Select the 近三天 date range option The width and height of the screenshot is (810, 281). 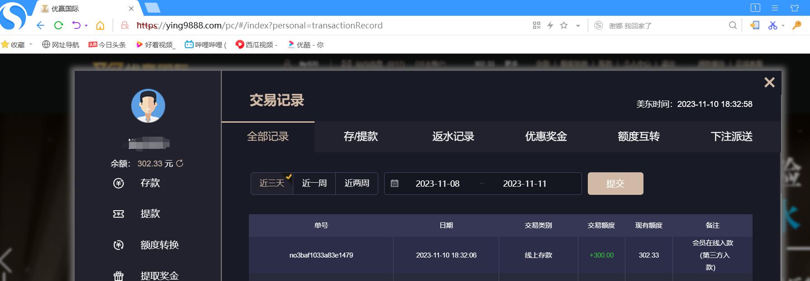[x=272, y=183]
